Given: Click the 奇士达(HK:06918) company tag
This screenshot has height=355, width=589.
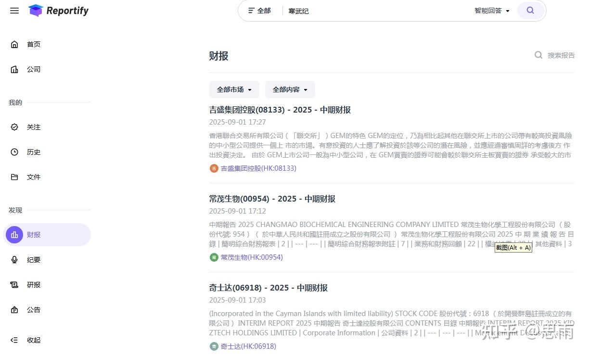Looking at the screenshot, I should point(248,346).
